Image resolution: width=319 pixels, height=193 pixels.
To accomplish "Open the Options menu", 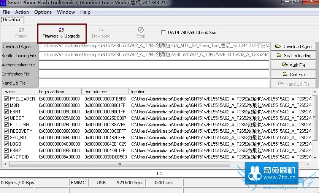I will 43,12.
